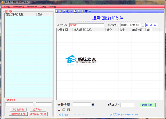Click 商品(服务)名称 header in billing table
This screenshot has width=166, height=119.
click(89, 30)
